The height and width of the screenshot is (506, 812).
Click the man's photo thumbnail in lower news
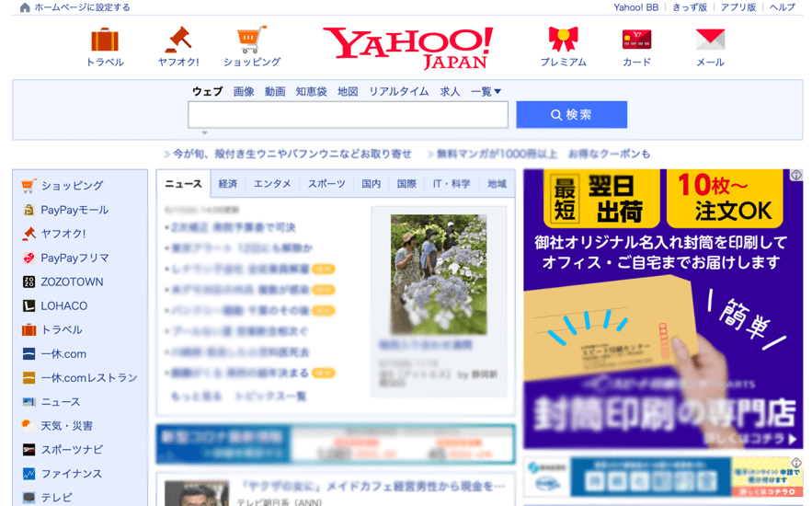[x=197, y=493]
